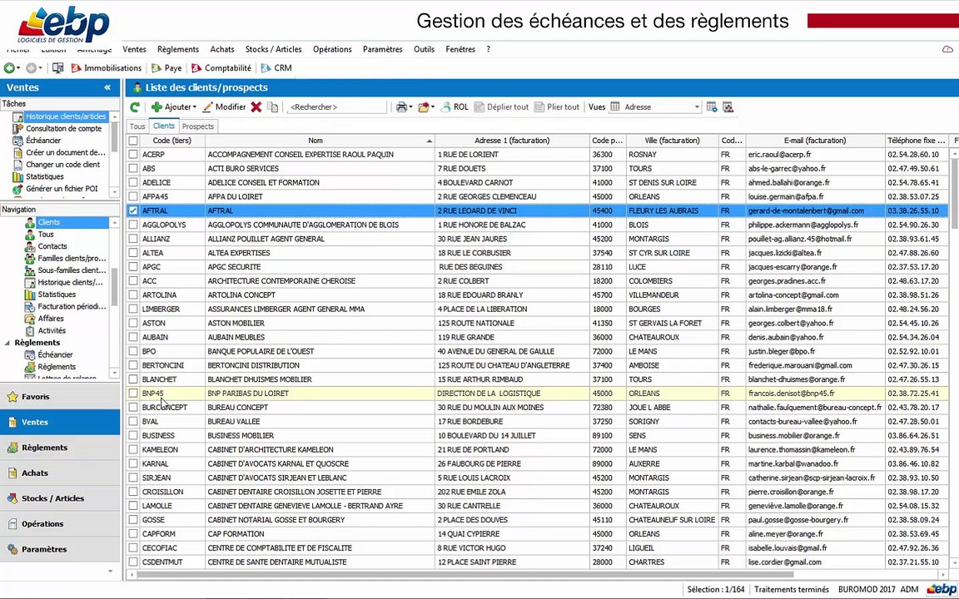Click the green refresh list icon

click(135, 107)
